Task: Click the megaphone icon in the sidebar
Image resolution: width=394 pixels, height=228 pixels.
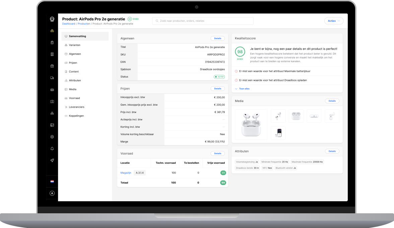Action: coord(52,160)
